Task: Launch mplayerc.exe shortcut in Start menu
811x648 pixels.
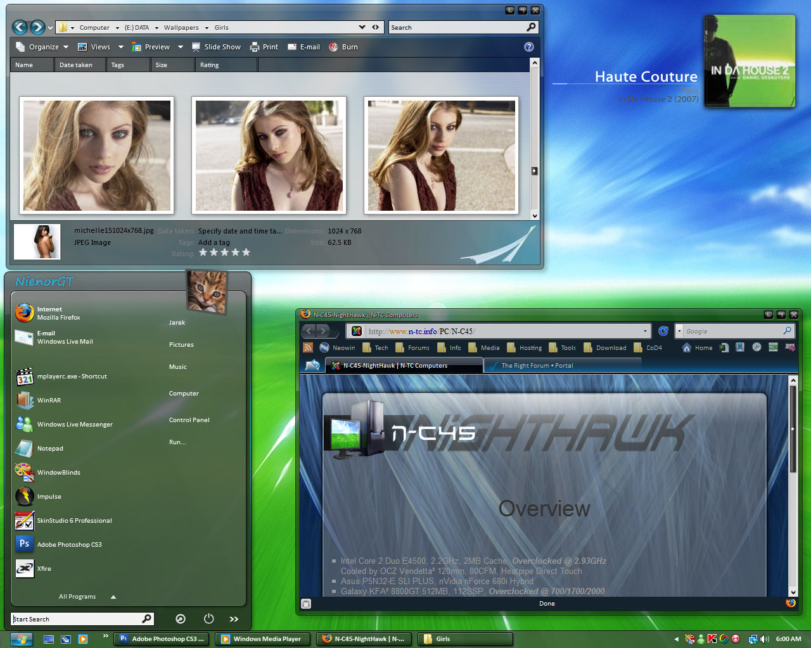Action: (x=61, y=377)
